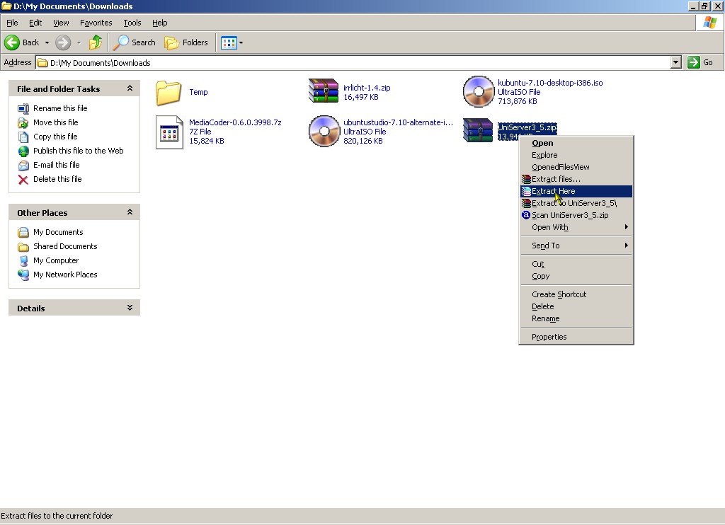Click the Views icon in toolbar
Image resolution: width=725 pixels, height=525 pixels.
coord(229,43)
